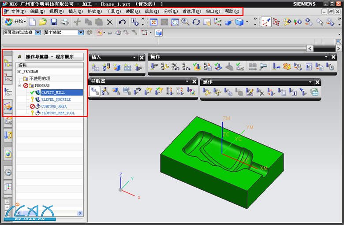Select Program Order View in 导航器 toolbar
This screenshot has height=225, width=344.
pyautogui.click(x=95, y=91)
